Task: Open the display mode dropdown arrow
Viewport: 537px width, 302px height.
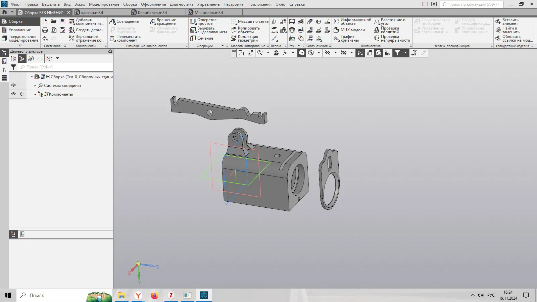Action: coord(319,53)
